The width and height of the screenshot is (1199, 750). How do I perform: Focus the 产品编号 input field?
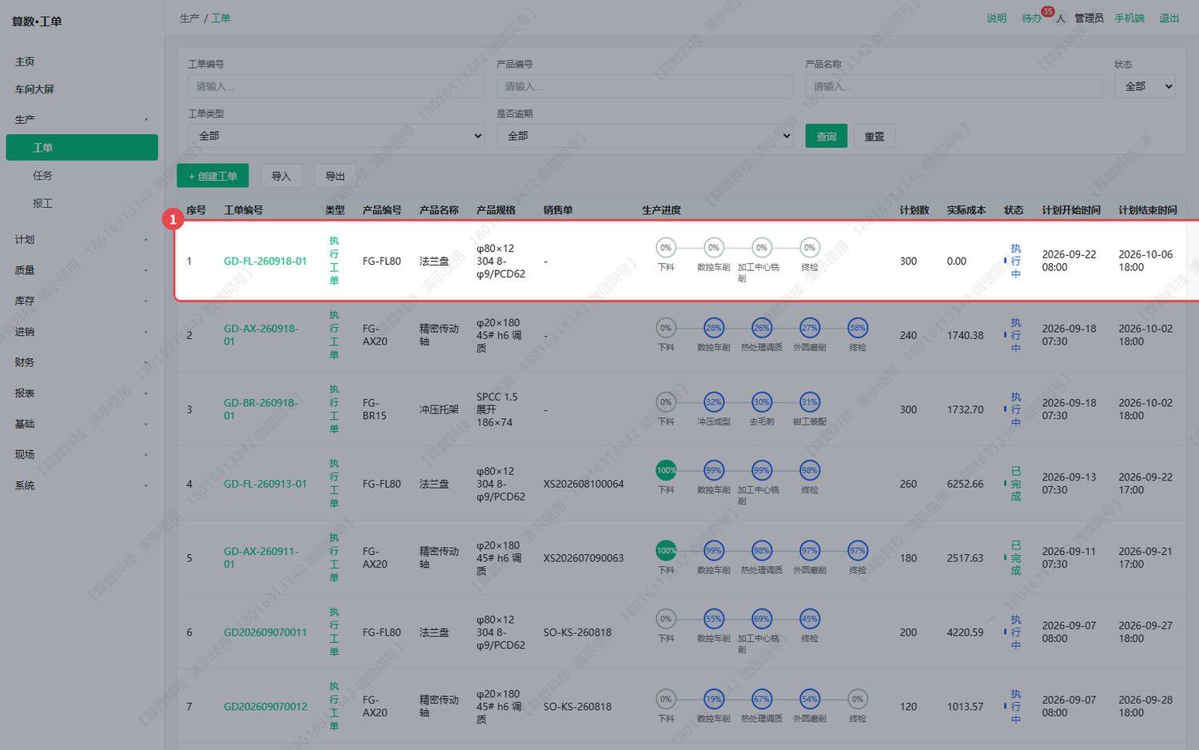[645, 86]
